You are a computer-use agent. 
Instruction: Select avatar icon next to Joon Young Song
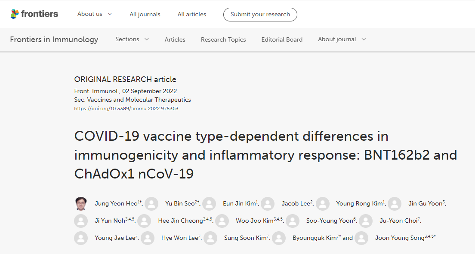coord(361,238)
